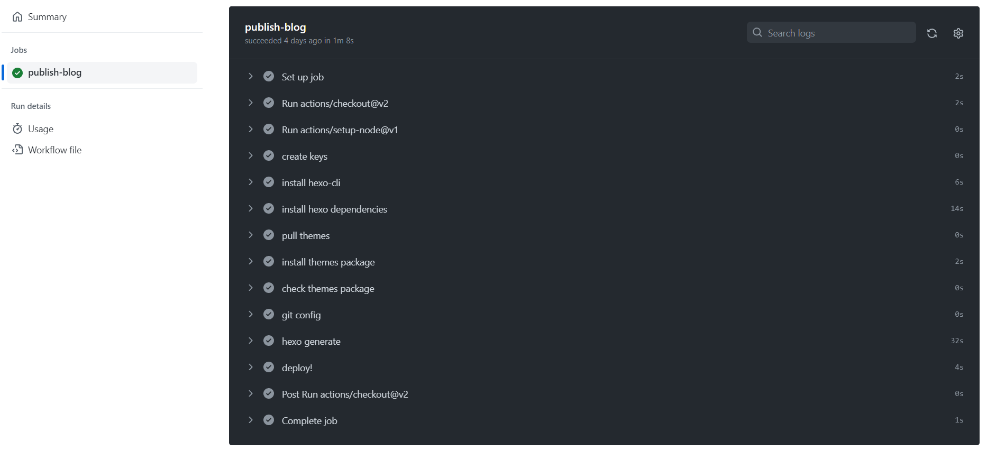Image resolution: width=987 pixels, height=450 pixels.
Task: Expand the git config step chevron
Action: pos(251,315)
